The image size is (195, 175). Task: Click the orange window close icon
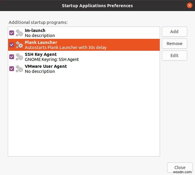pyautogui.click(x=190, y=5)
